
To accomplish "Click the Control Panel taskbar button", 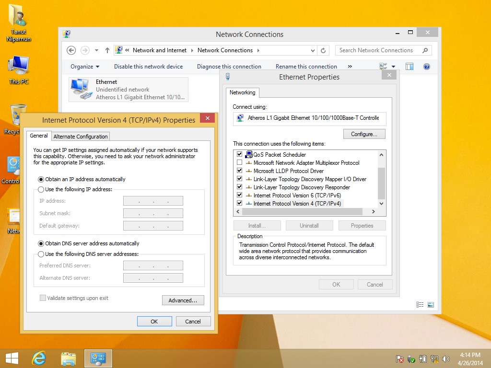I will (x=98, y=358).
